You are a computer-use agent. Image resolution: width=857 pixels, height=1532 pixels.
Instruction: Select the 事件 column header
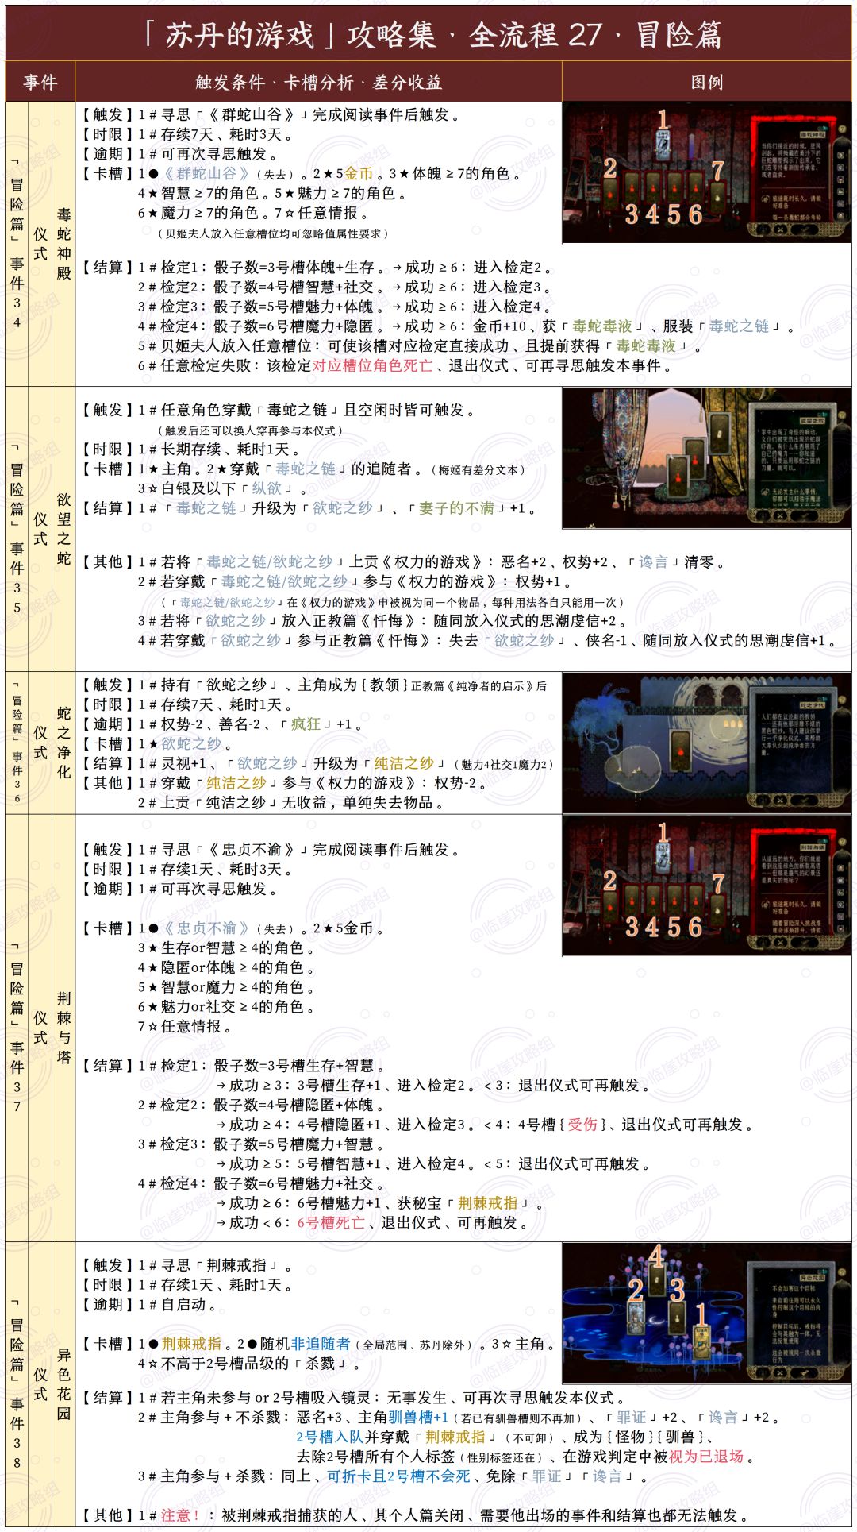coord(40,82)
